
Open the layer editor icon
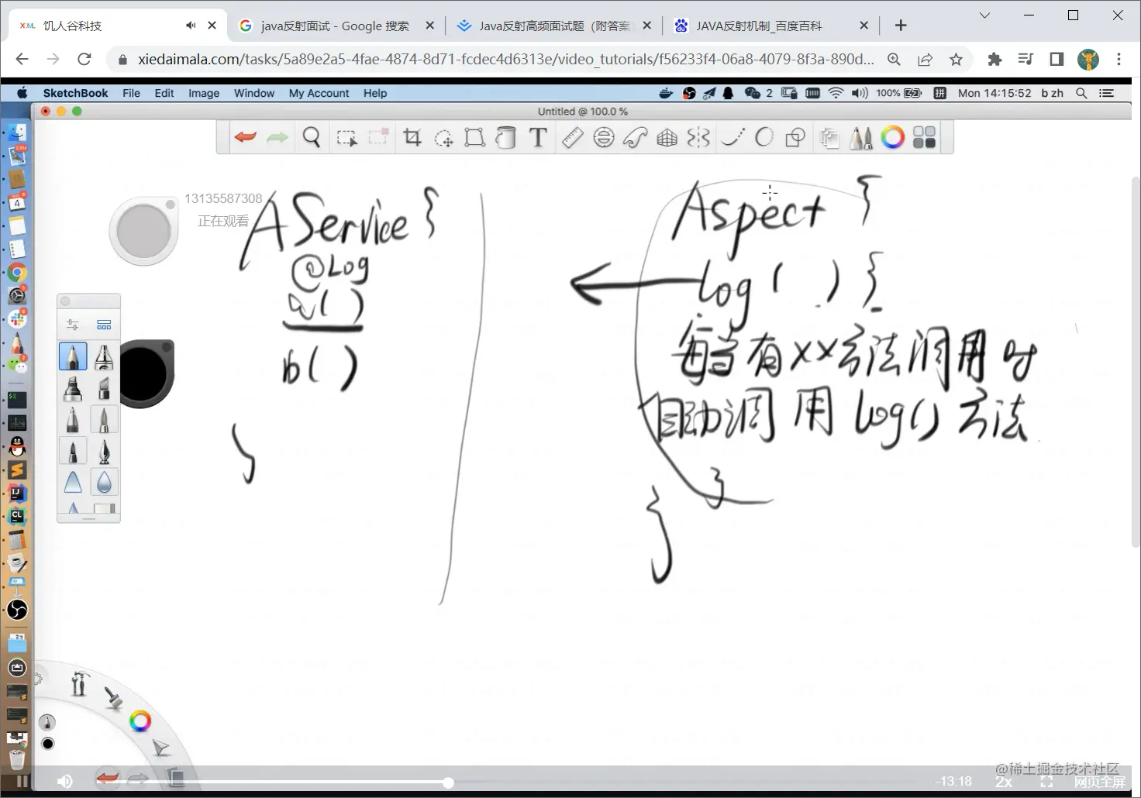[829, 138]
